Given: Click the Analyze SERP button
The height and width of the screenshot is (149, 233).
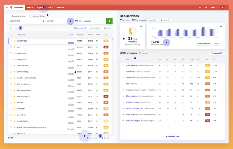Looking at the screenshot, I should (x=217, y=53).
